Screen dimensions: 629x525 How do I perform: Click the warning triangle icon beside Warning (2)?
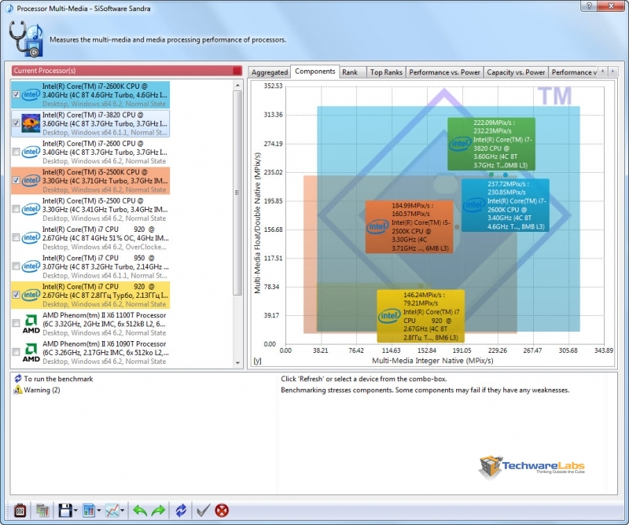click(17, 390)
